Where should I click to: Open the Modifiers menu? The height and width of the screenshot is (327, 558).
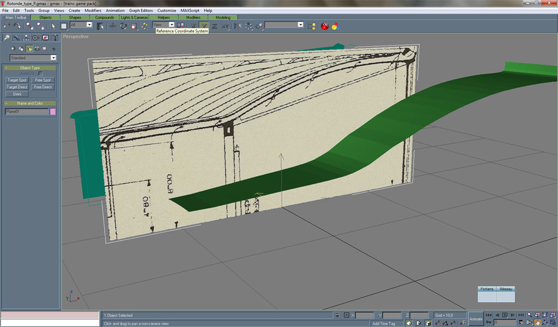coord(93,10)
